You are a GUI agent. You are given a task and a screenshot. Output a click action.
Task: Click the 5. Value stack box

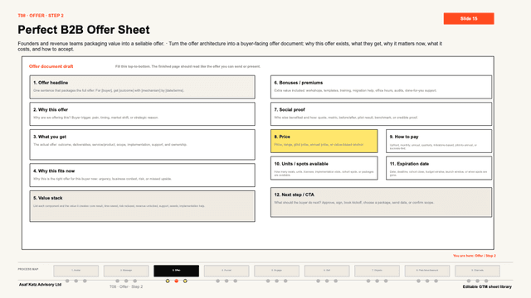click(142, 206)
